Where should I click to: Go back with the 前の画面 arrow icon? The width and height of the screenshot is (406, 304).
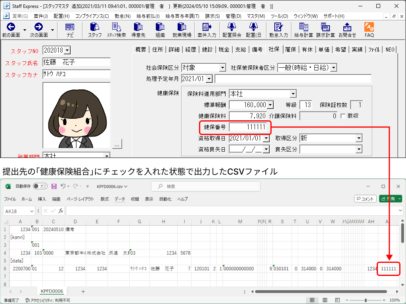[x=11, y=27]
